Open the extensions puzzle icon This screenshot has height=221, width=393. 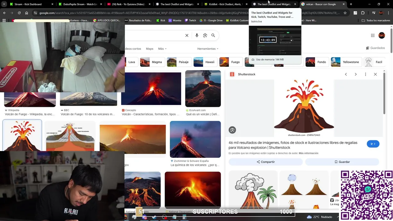coord(363,13)
